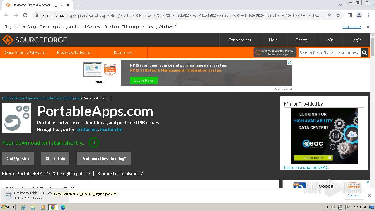Viewport: 375px width, 211px height.
Task: Open the Chrome profile avatar icon
Action: point(359,15)
